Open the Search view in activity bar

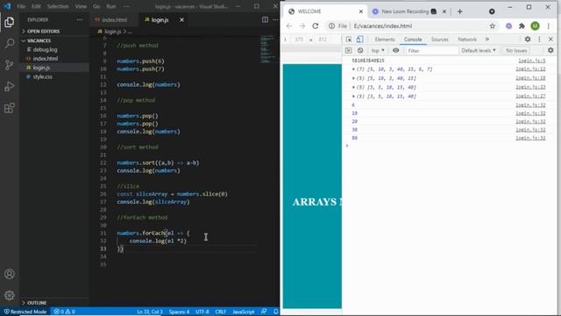tap(10, 43)
